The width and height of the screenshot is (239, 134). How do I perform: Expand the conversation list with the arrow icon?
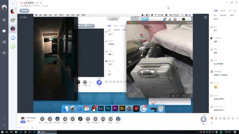(13, 4)
